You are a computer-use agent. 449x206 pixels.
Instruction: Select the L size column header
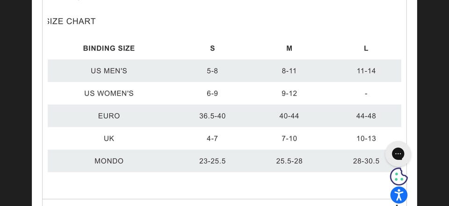pyautogui.click(x=366, y=48)
